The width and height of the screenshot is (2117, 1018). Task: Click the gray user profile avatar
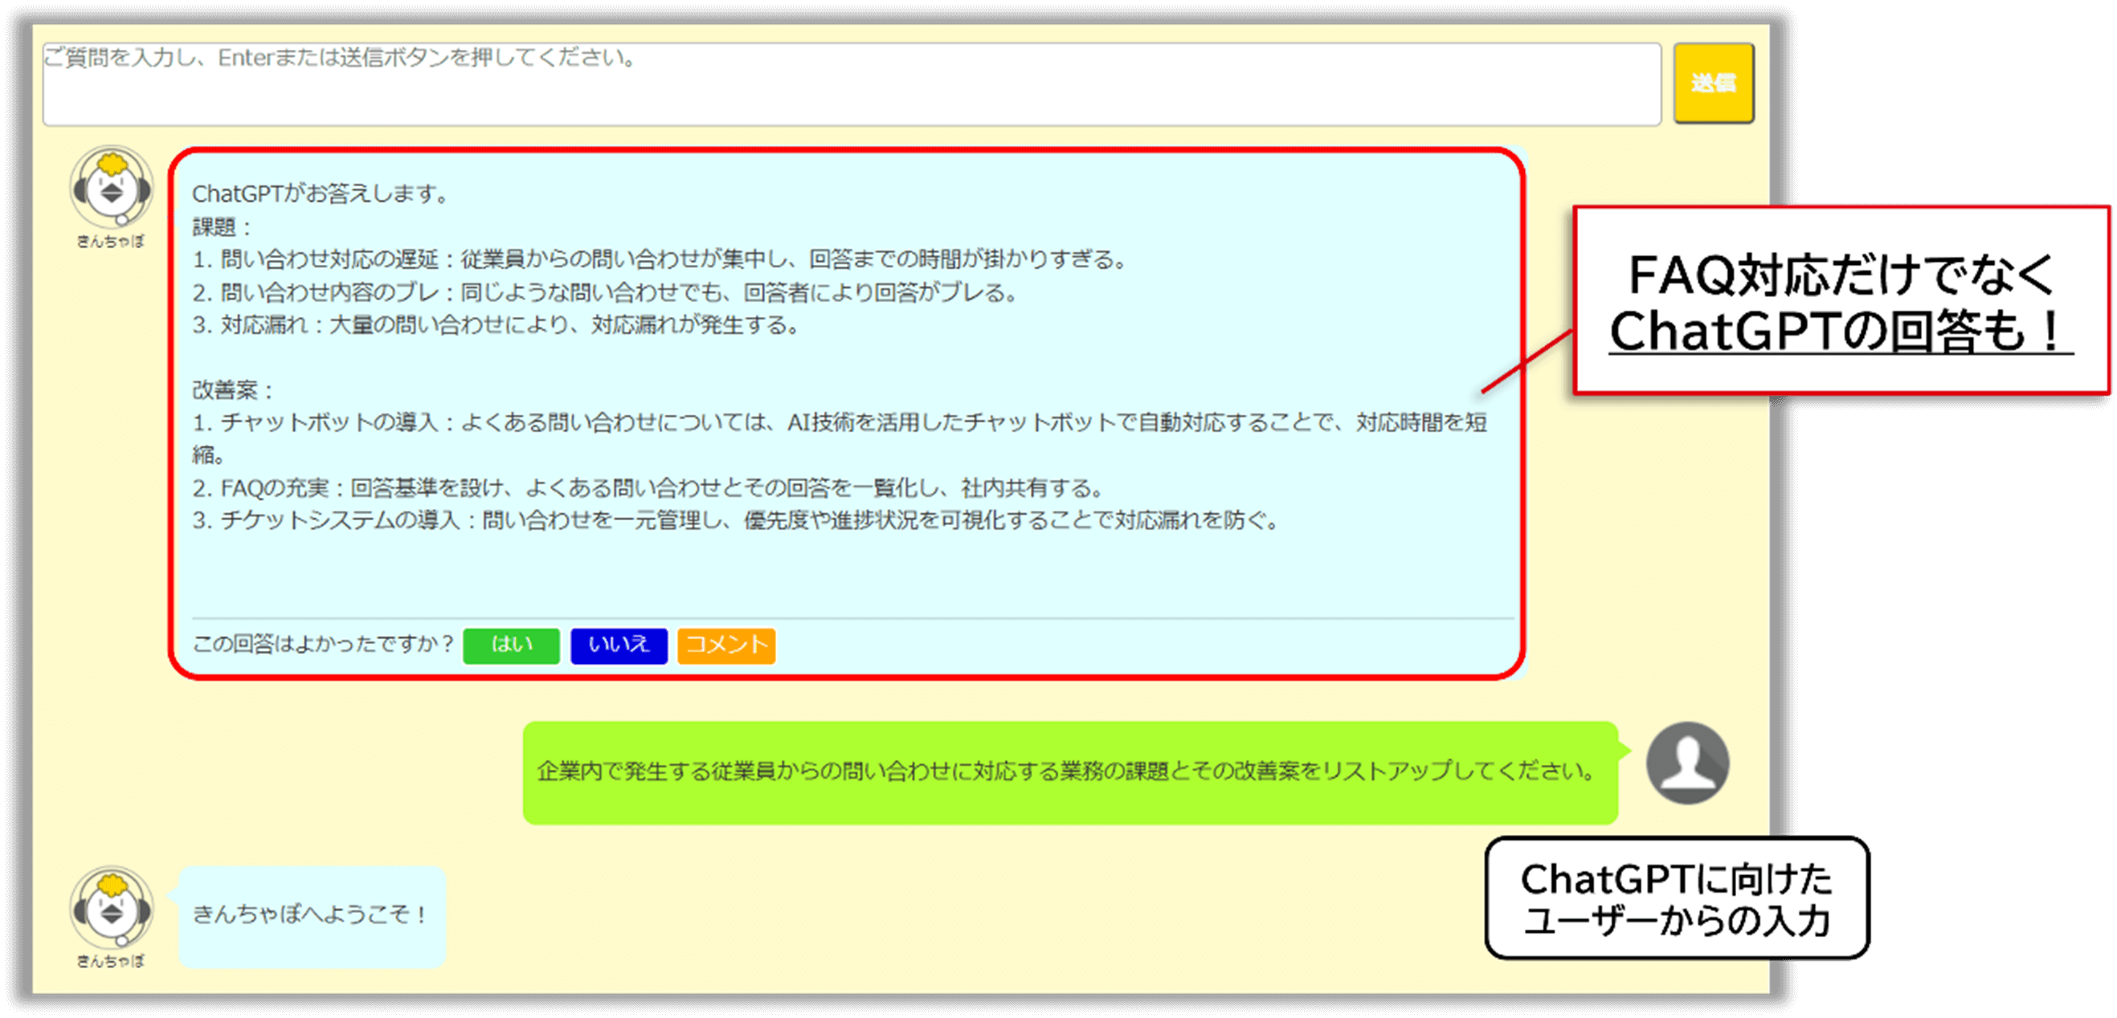pyautogui.click(x=1687, y=763)
